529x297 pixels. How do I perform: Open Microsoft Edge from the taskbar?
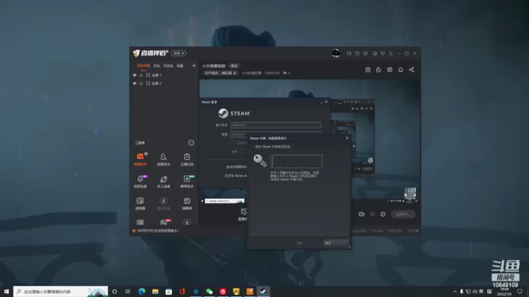(142, 291)
